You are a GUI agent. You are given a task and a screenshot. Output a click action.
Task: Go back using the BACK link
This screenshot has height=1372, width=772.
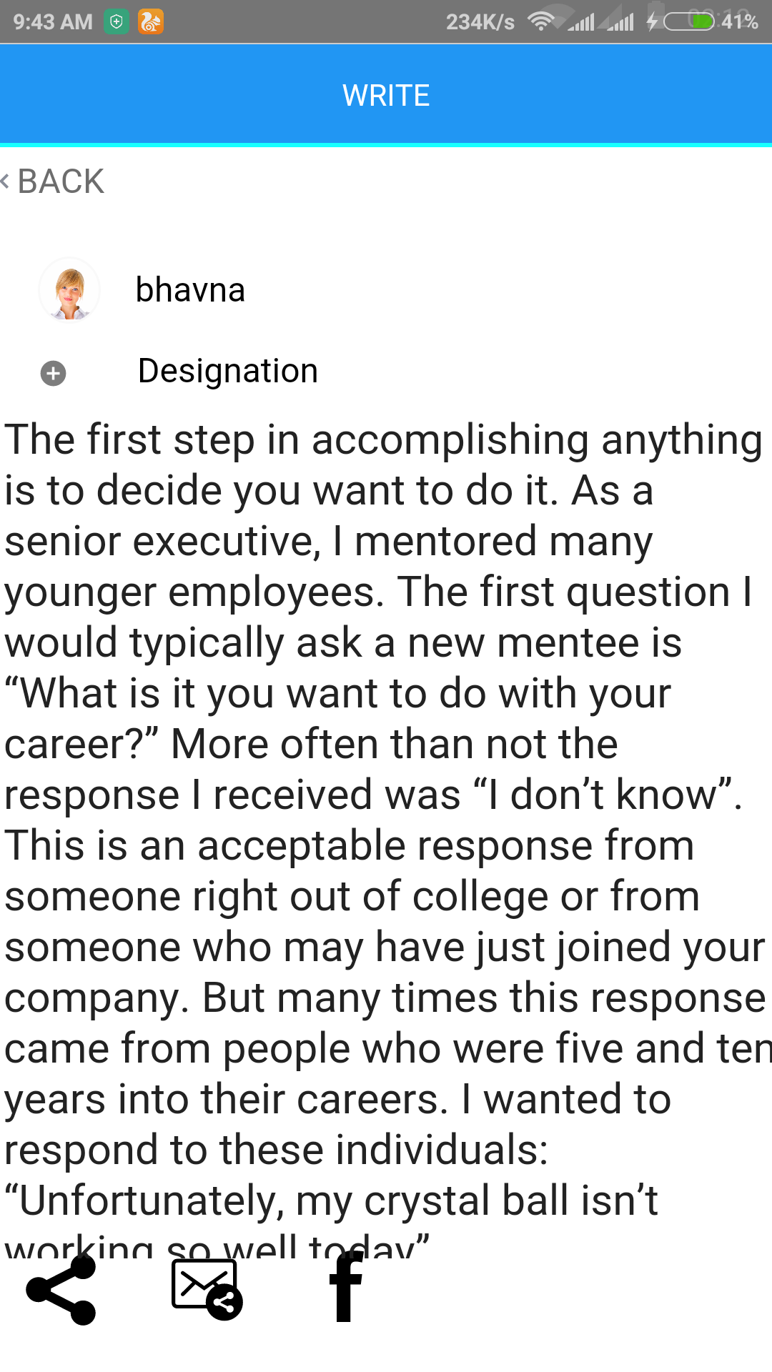[54, 182]
